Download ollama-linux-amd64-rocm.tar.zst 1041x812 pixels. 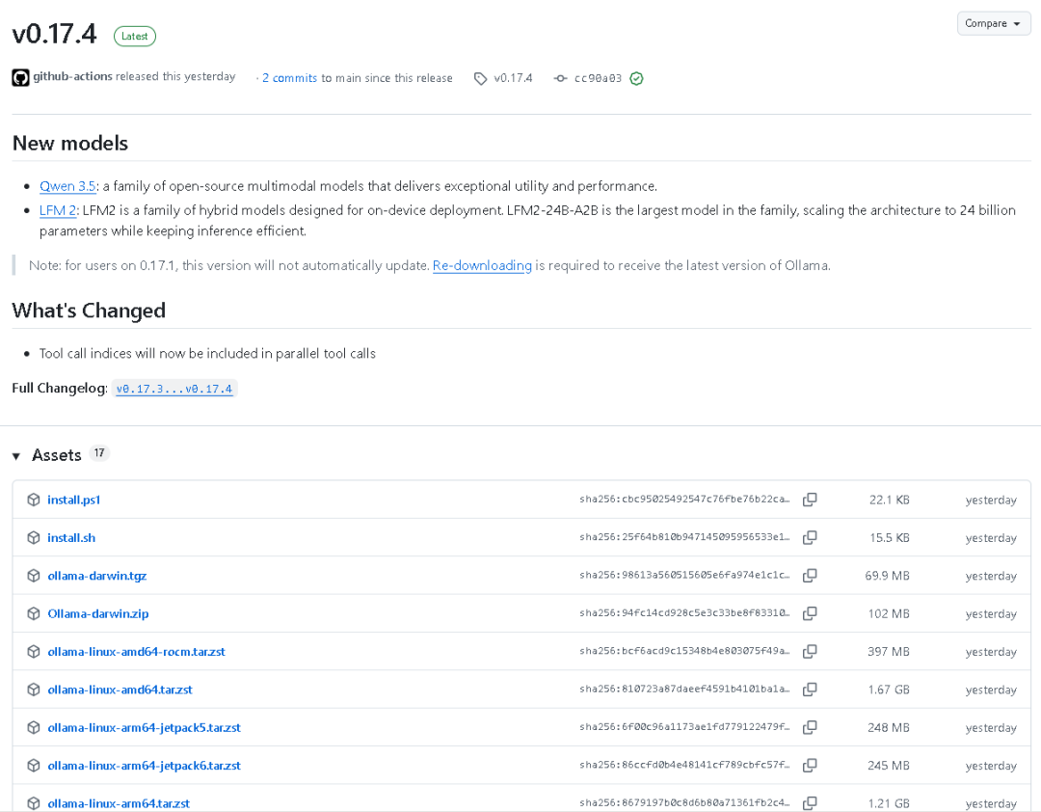click(136, 651)
